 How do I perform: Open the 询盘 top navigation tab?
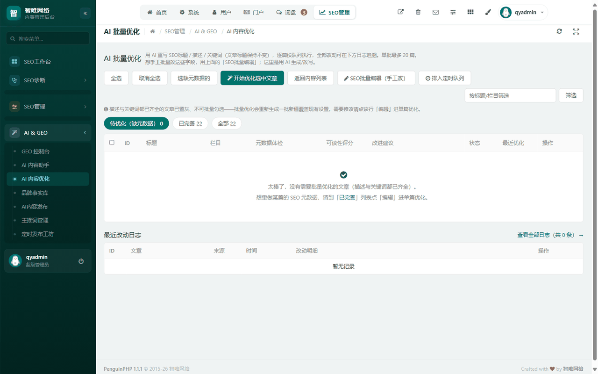tap(292, 13)
